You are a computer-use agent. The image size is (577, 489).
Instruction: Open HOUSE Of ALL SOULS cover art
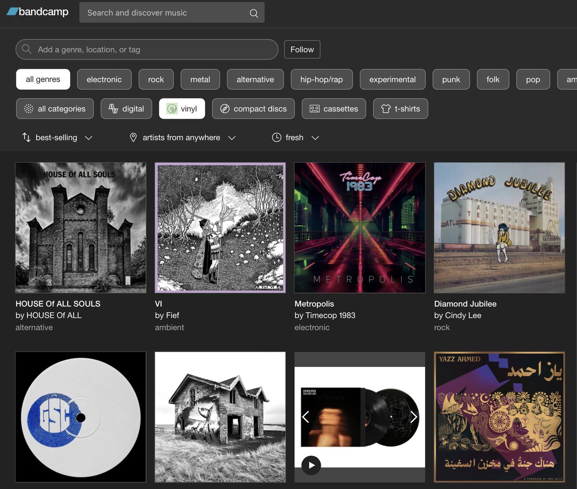coord(80,227)
